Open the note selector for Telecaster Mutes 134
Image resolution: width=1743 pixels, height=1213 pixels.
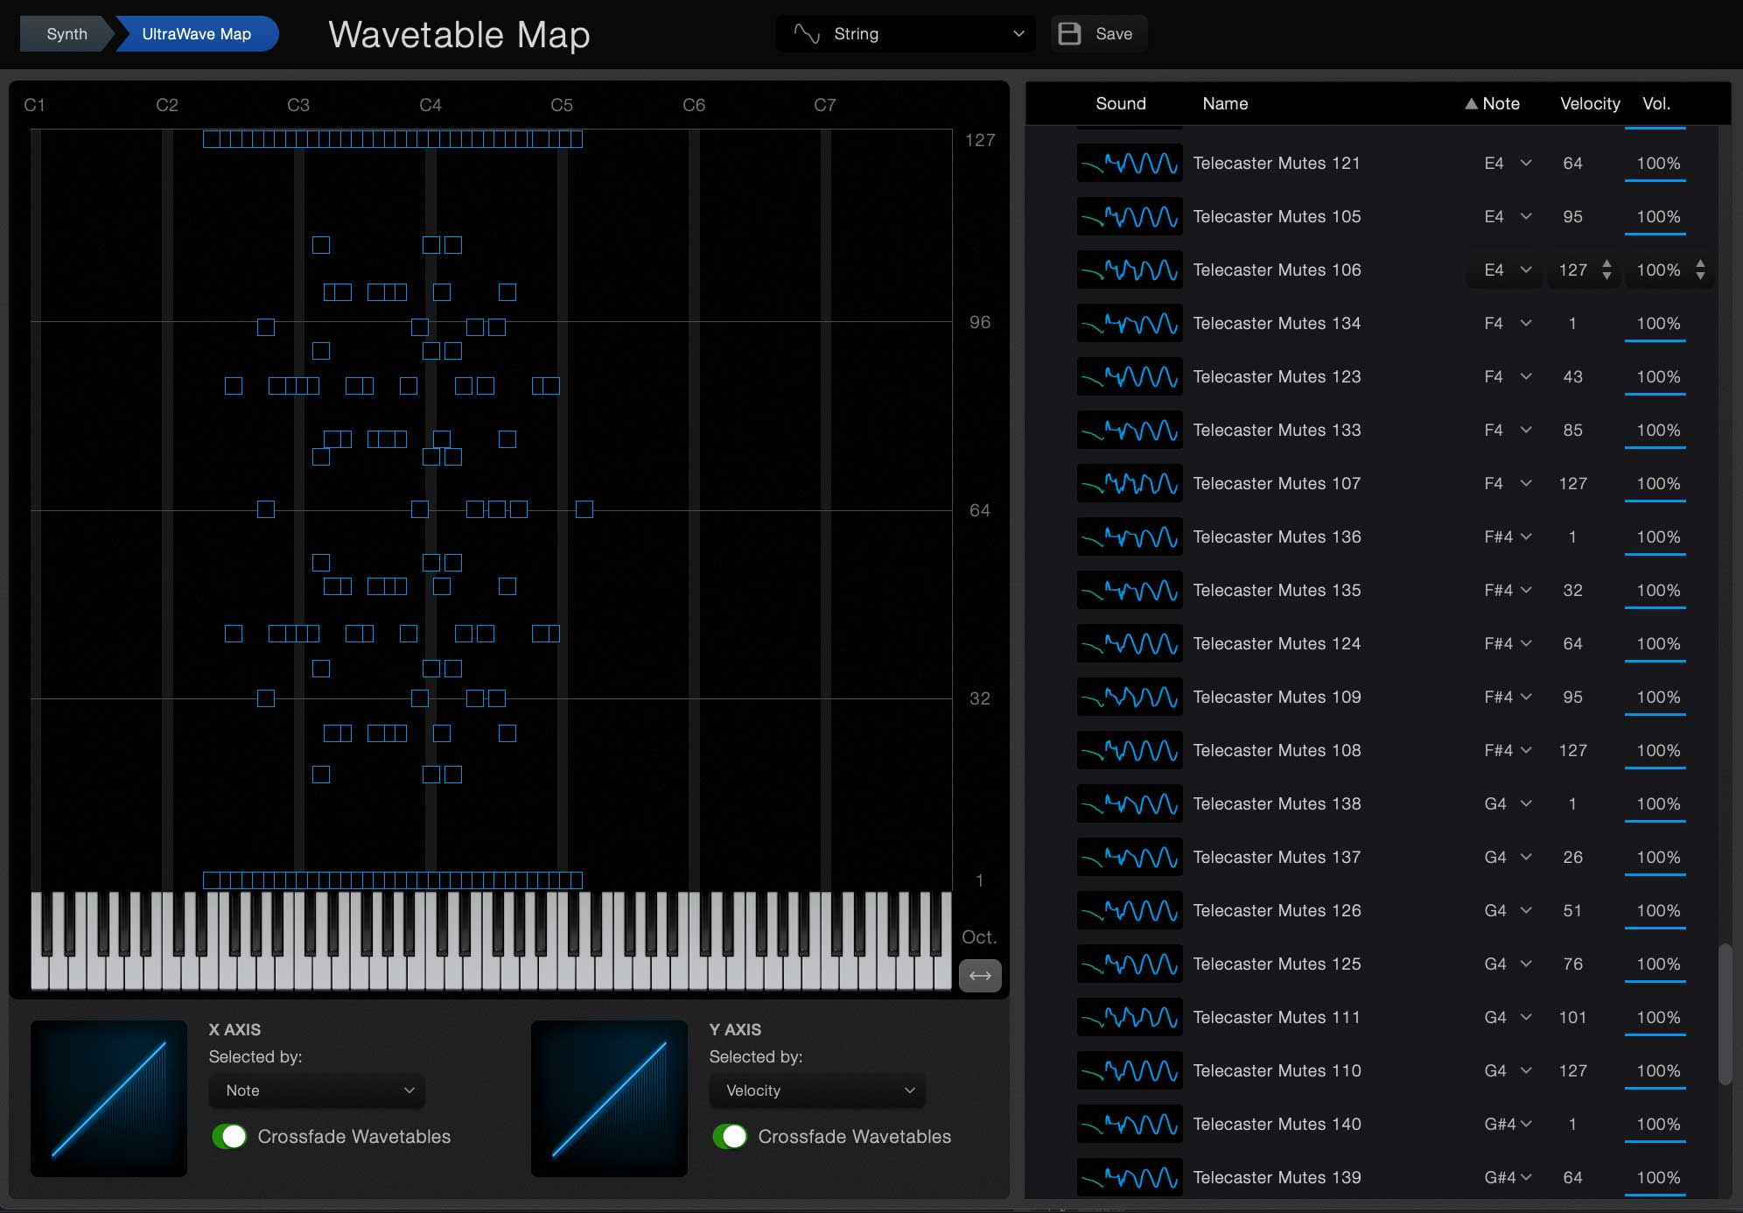click(1507, 323)
